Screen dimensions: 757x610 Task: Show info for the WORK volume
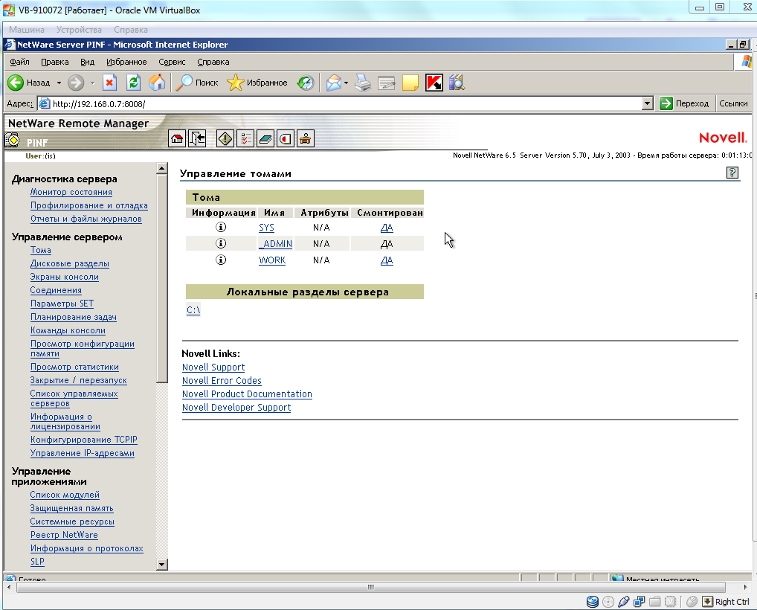pos(221,260)
